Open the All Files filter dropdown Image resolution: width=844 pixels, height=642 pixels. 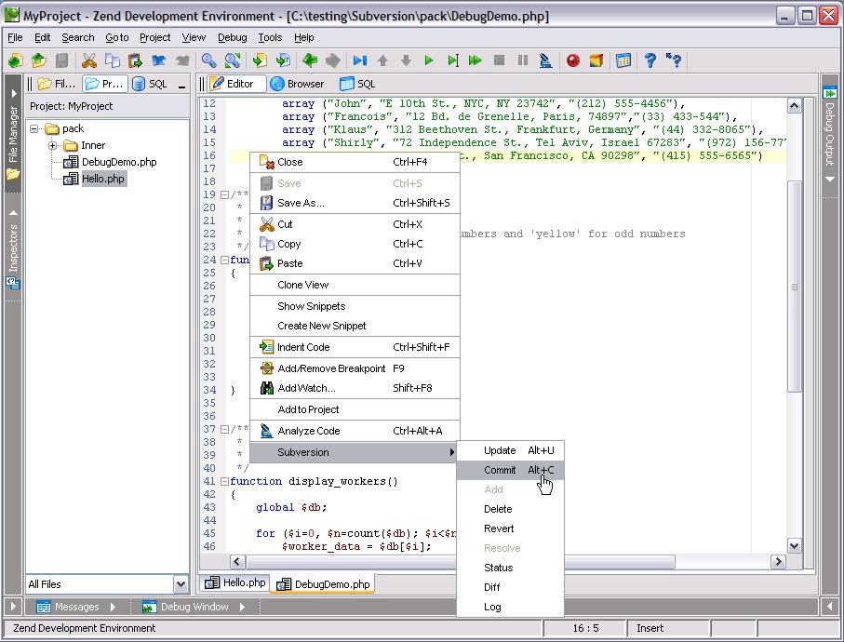pos(181,584)
